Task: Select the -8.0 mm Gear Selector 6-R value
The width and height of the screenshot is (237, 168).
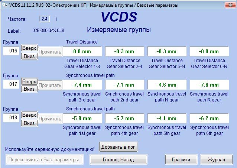Action: point(209,51)
